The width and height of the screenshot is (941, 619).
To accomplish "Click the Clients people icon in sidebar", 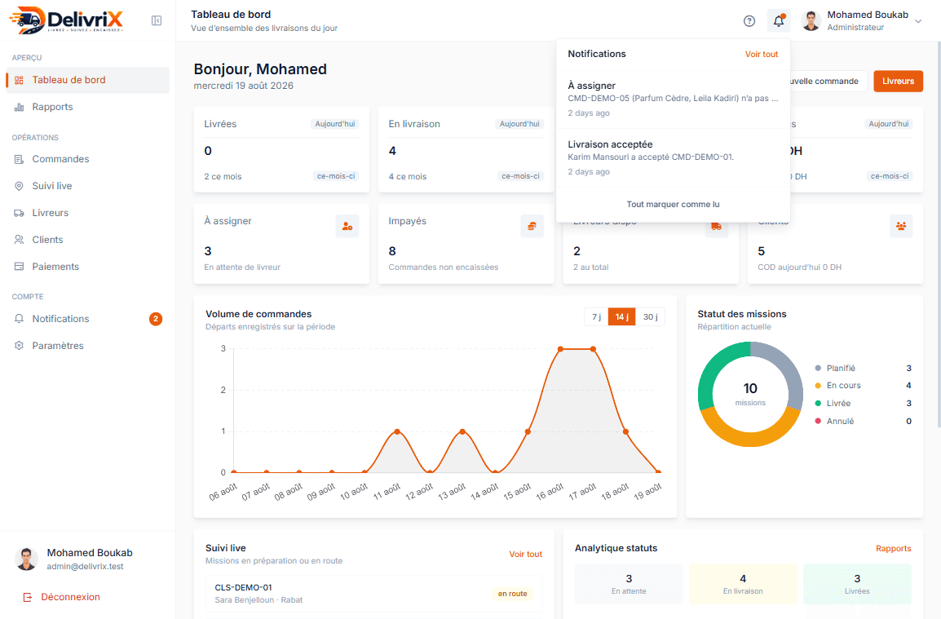I will coord(20,240).
